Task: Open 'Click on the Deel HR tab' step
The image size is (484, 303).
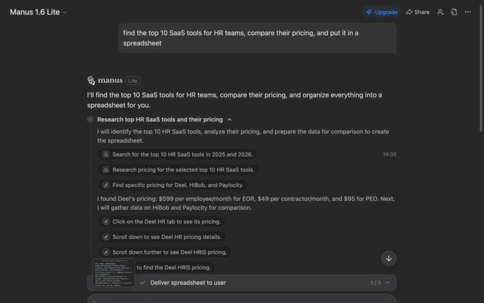Action: (161, 221)
